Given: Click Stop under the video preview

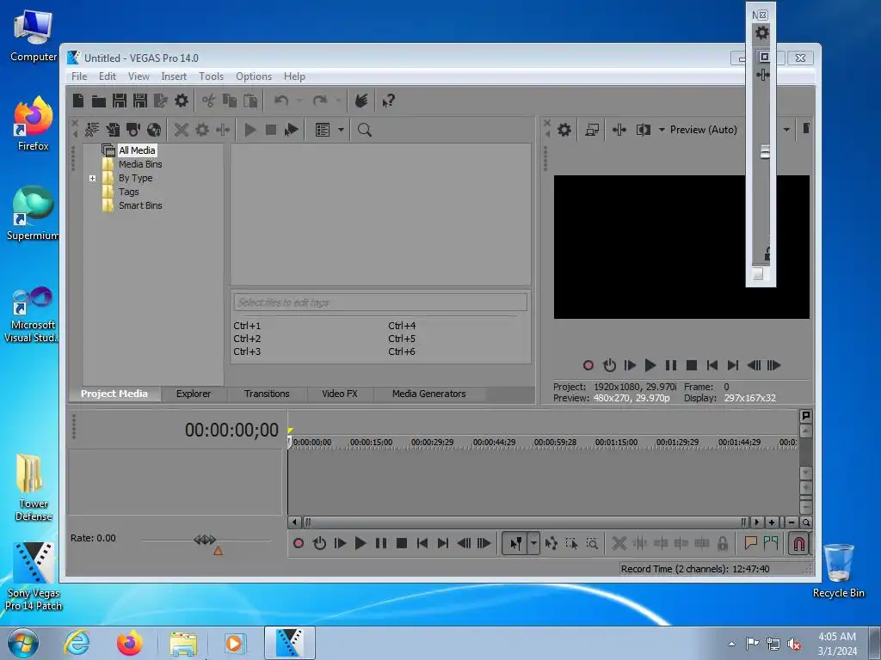Looking at the screenshot, I should tap(692, 365).
